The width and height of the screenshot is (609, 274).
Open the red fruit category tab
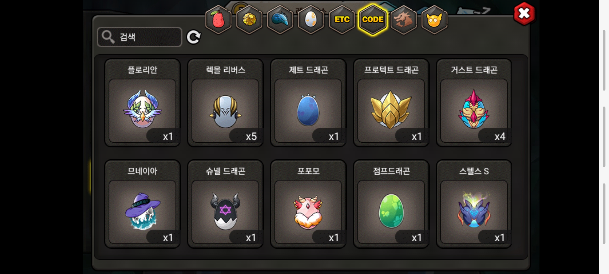tap(218, 20)
